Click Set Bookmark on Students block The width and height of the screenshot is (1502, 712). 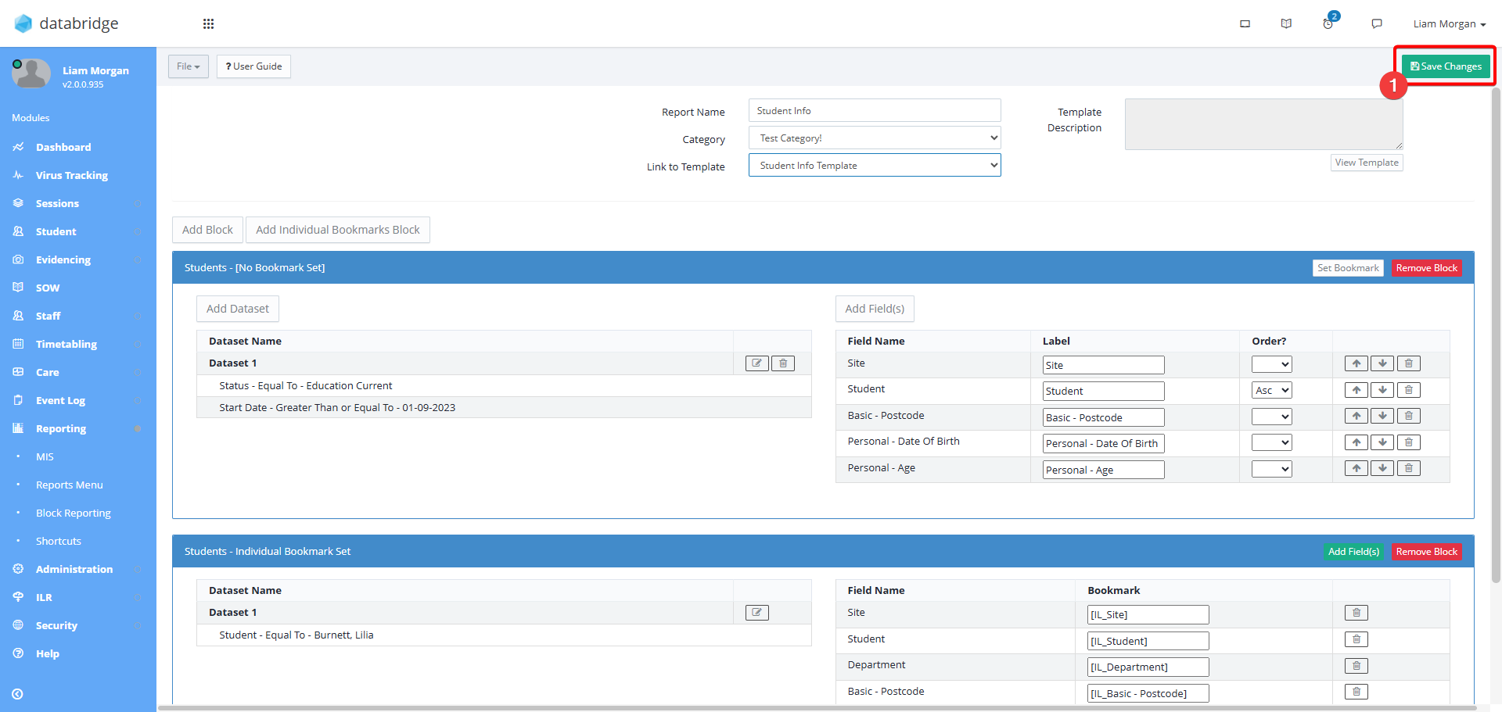pyautogui.click(x=1348, y=268)
